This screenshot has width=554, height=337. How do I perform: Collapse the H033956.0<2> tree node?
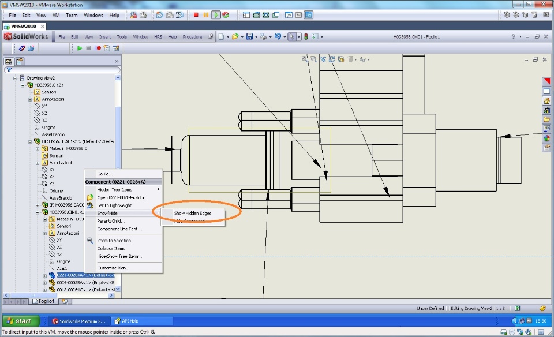tap(23, 85)
